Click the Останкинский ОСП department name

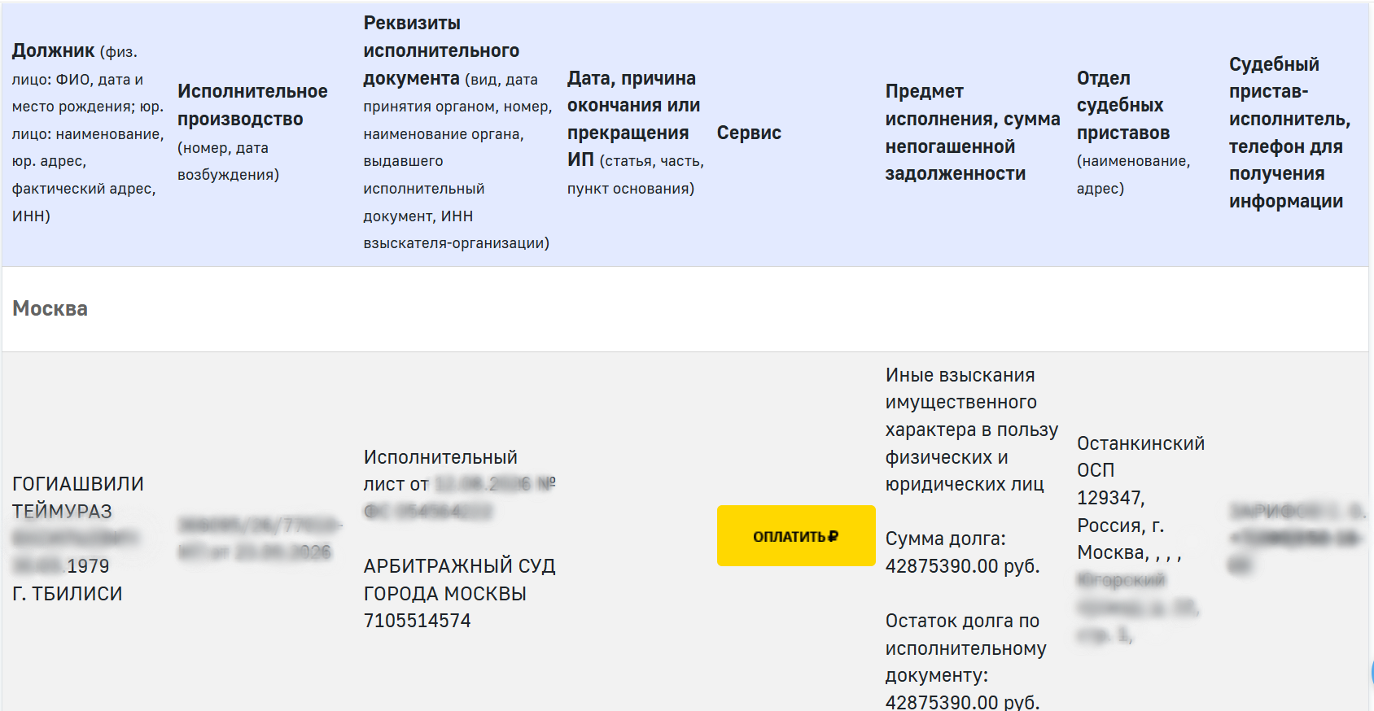(1140, 456)
